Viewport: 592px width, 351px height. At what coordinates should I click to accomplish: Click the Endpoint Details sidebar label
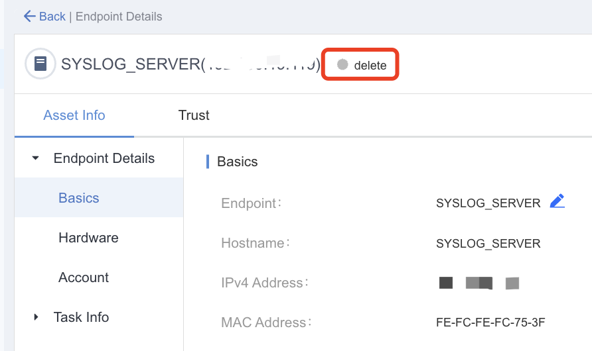pos(104,158)
